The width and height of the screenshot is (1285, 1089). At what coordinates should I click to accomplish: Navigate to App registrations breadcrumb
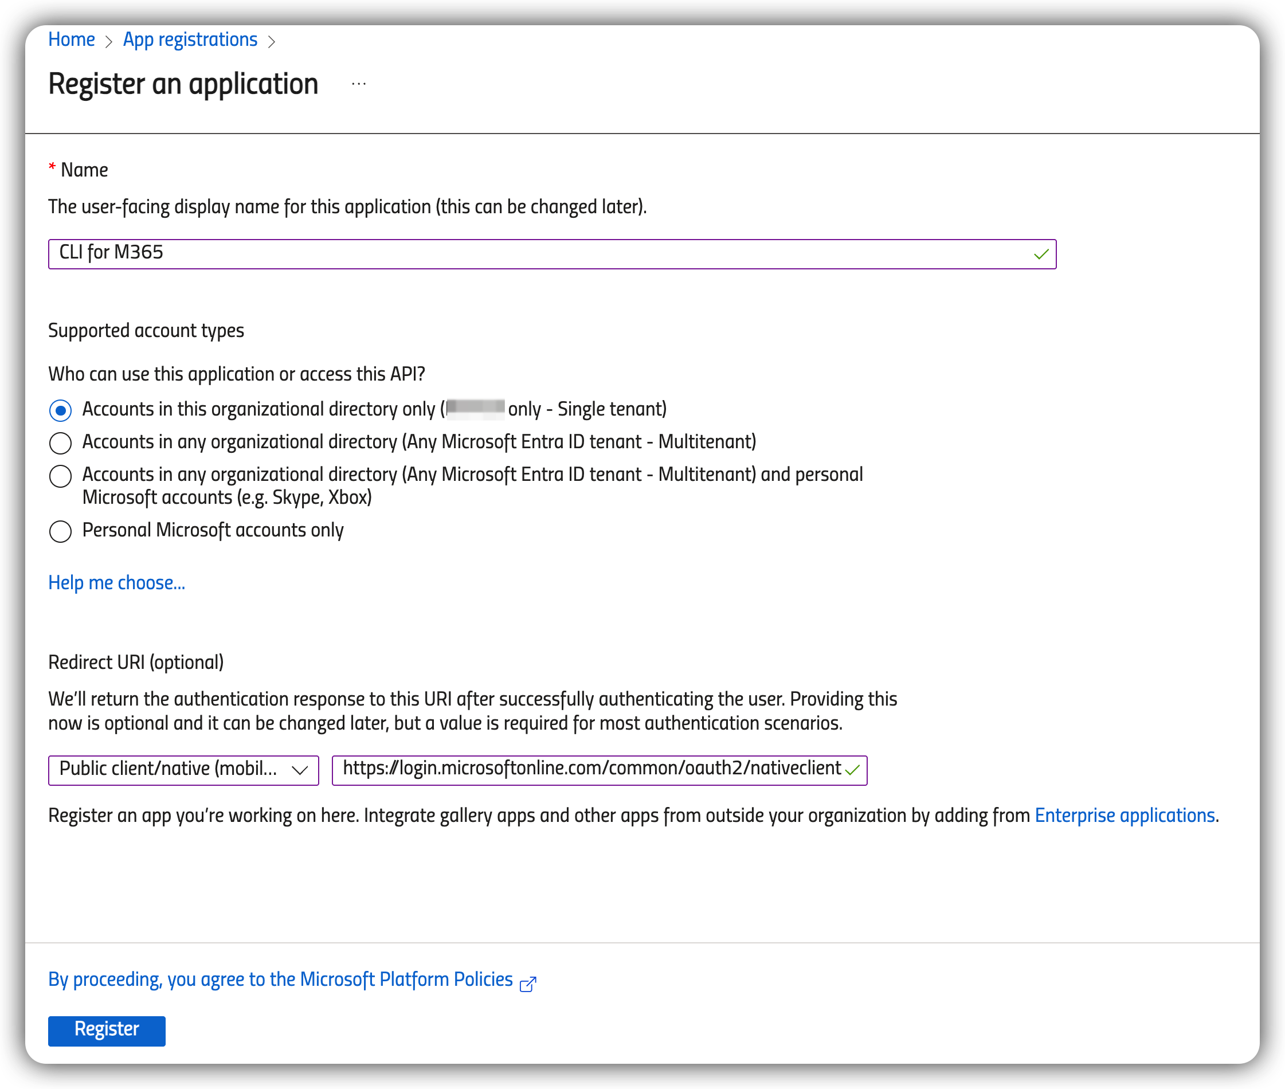click(x=190, y=40)
